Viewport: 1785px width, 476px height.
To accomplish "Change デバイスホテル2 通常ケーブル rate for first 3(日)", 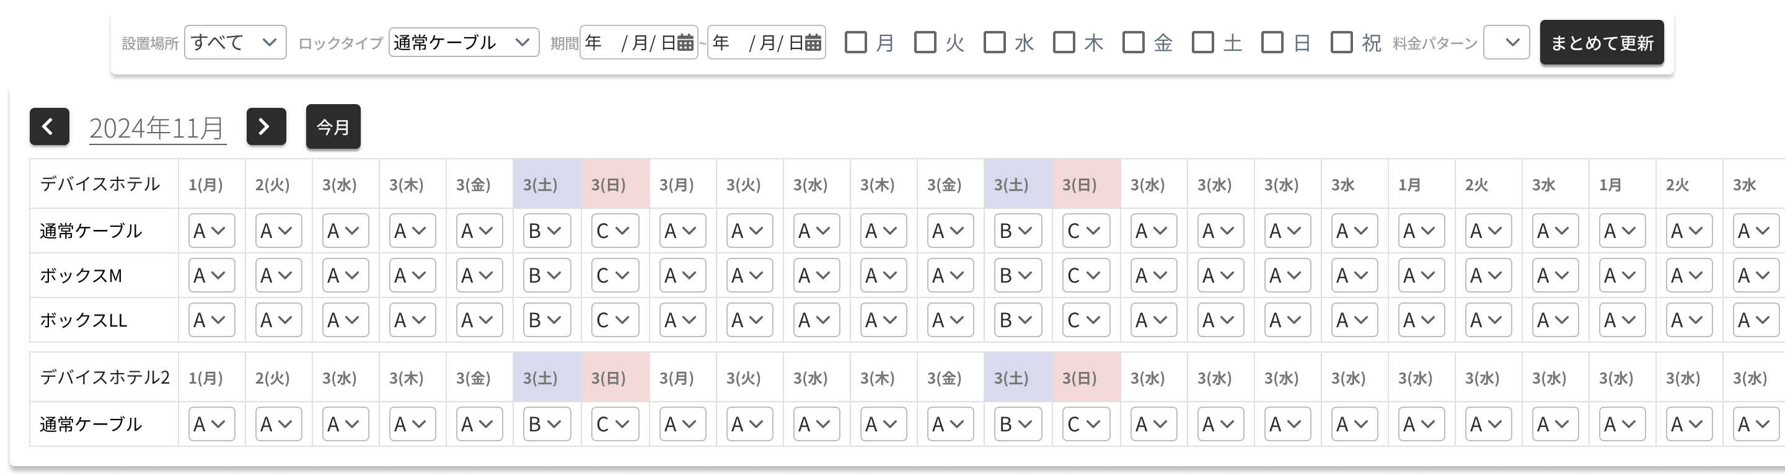I will [615, 424].
